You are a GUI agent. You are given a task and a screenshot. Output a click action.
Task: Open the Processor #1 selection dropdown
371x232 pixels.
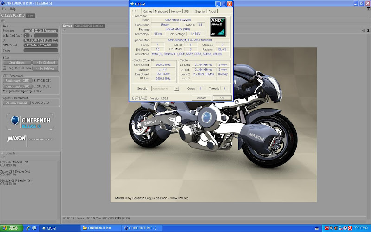(164, 88)
